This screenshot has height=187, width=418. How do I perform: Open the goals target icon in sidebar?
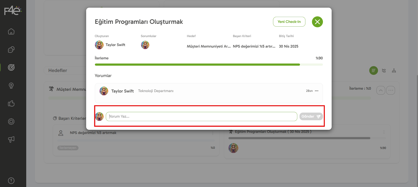click(x=11, y=67)
